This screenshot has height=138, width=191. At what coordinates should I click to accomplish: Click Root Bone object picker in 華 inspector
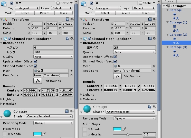[x=154, y=71]
